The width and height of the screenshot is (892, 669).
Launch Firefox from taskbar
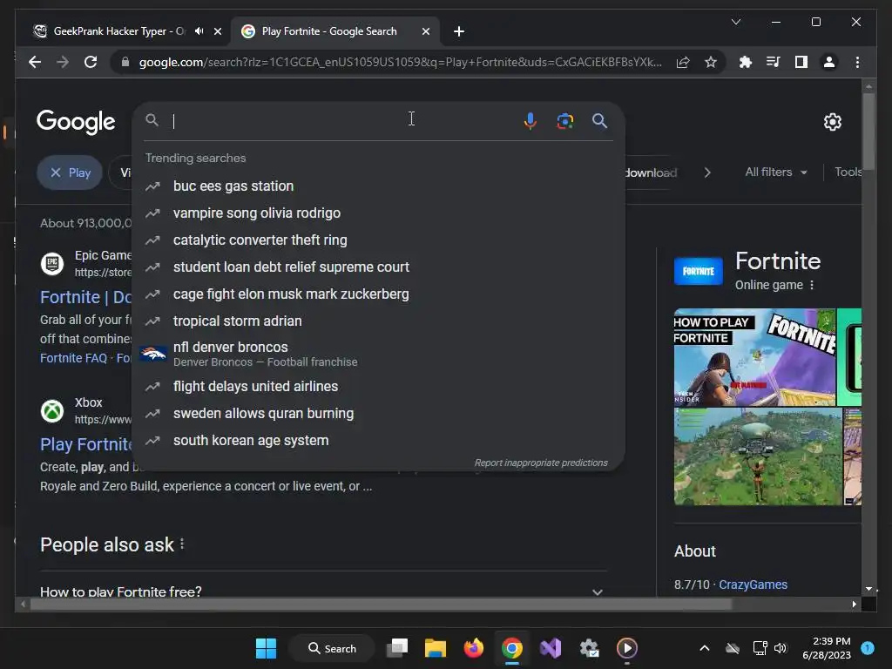coord(473,648)
